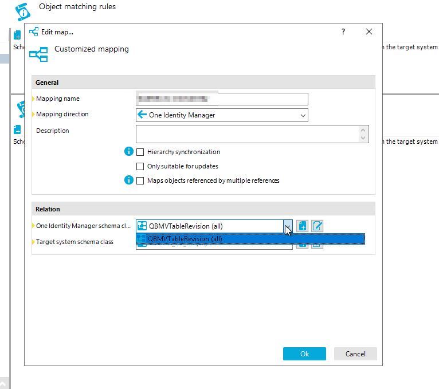Open info for Maps objects referenced option
This screenshot has height=389, width=439.
(129, 180)
